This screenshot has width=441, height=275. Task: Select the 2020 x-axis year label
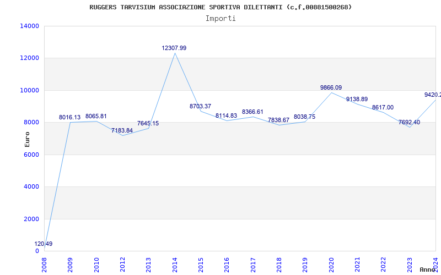coord(331,264)
